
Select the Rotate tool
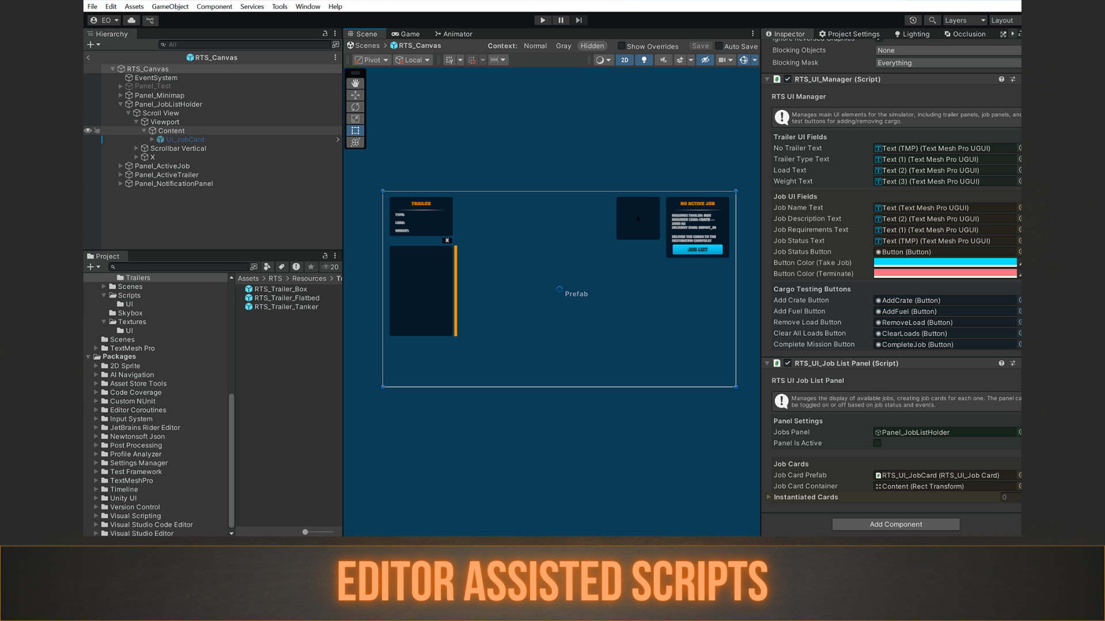(x=355, y=107)
